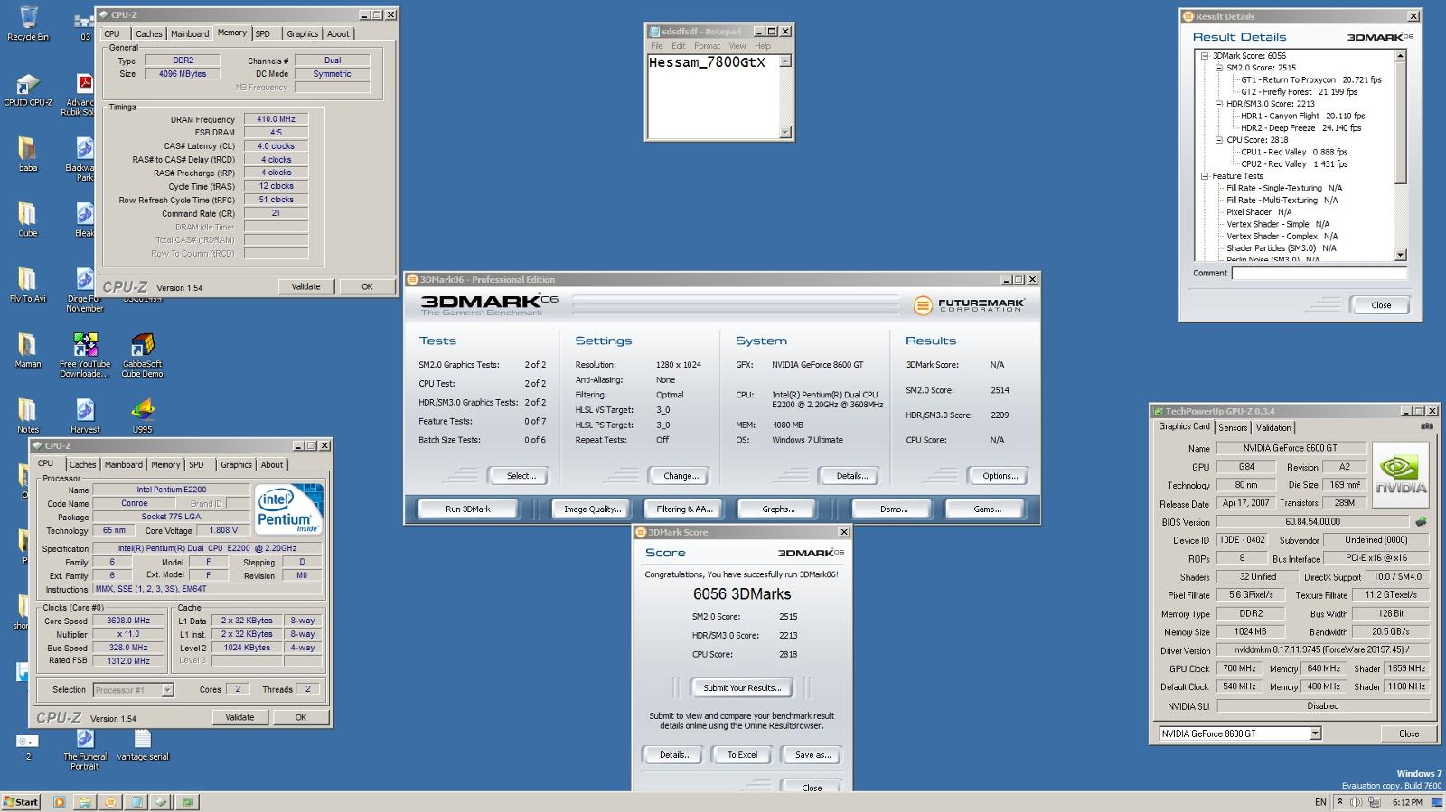Open the U995 desktop icon
1446x812 pixels.
point(142,415)
